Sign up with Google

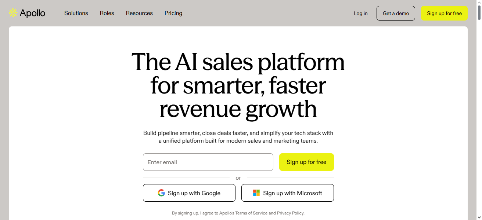(189, 192)
